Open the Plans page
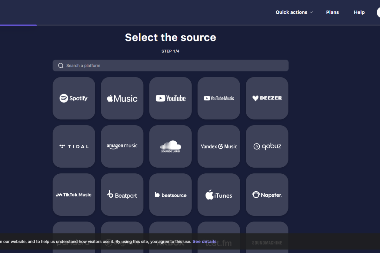380x253 pixels. 332,12
